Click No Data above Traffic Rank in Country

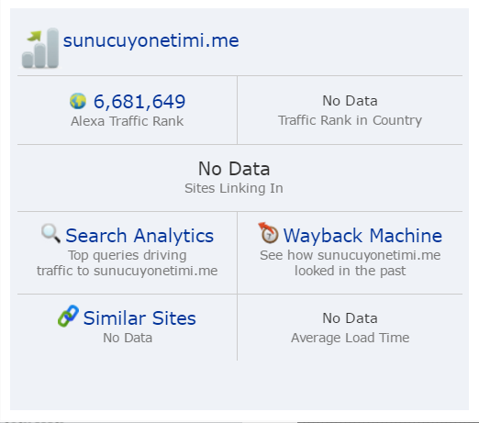(350, 101)
